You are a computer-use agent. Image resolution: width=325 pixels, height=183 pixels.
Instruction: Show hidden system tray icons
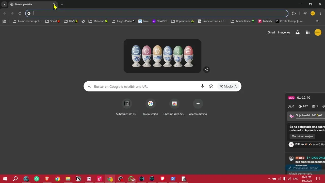[x=269, y=179]
